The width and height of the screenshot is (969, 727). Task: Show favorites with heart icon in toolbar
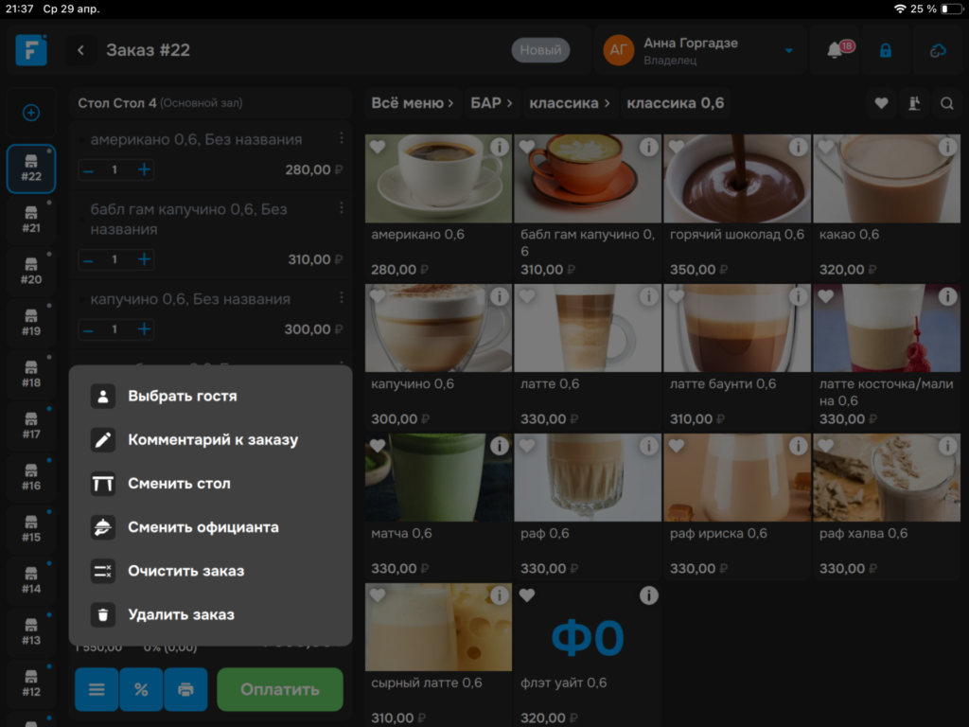(881, 103)
